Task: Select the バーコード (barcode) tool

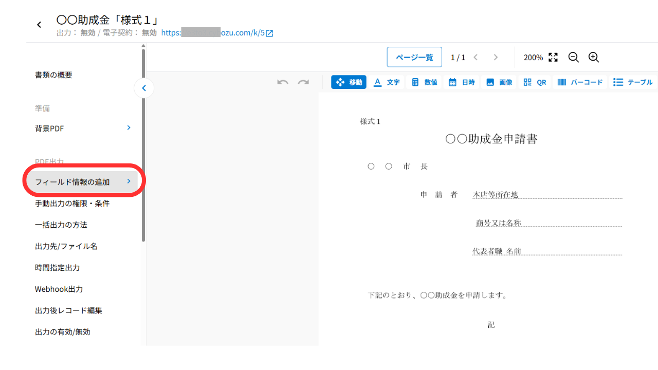Action: (x=580, y=82)
